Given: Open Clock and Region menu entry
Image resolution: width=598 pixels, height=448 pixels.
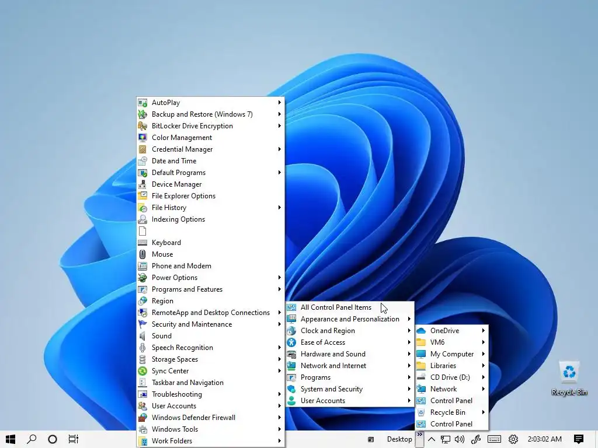Looking at the screenshot, I should click(350, 331).
